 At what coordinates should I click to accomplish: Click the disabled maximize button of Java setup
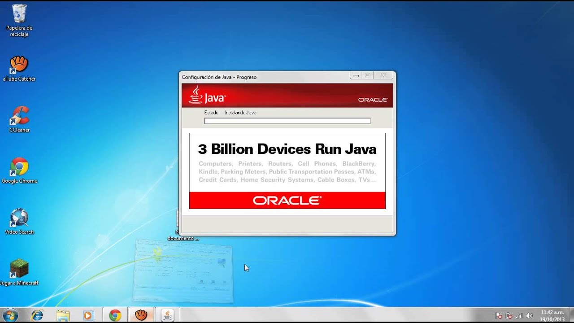click(x=368, y=76)
